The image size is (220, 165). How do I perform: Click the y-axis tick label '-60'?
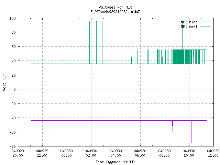[12, 132]
